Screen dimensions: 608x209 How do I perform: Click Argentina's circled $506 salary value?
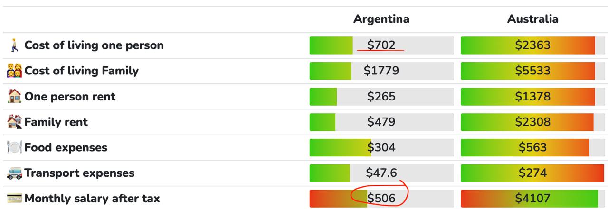coord(381,199)
